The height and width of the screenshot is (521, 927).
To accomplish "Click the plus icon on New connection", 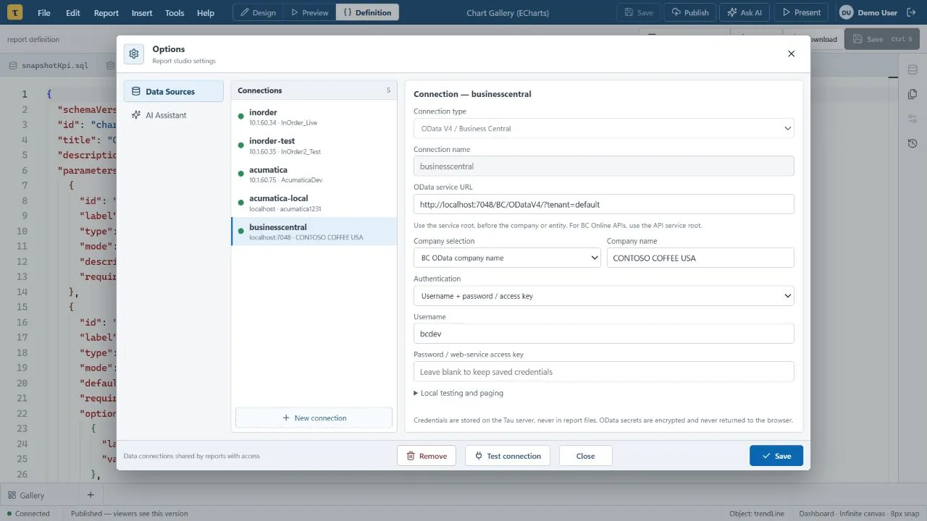I will (286, 418).
